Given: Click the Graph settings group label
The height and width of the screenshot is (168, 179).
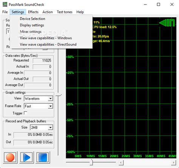Looking at the screenshot, I should (15, 92).
